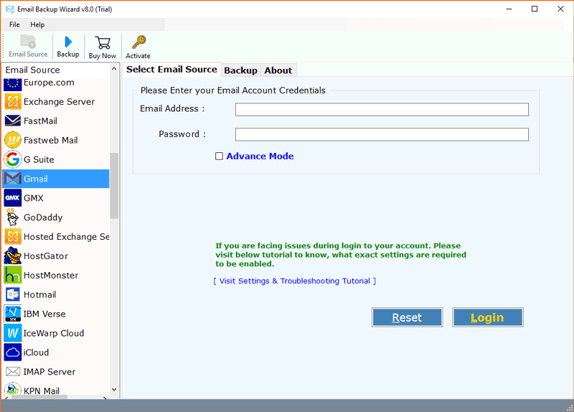Click scroll down arrow of source list

pos(114,390)
